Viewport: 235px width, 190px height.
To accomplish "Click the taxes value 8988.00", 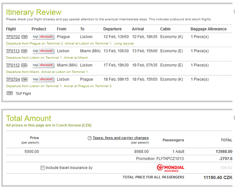I will [141, 152].
